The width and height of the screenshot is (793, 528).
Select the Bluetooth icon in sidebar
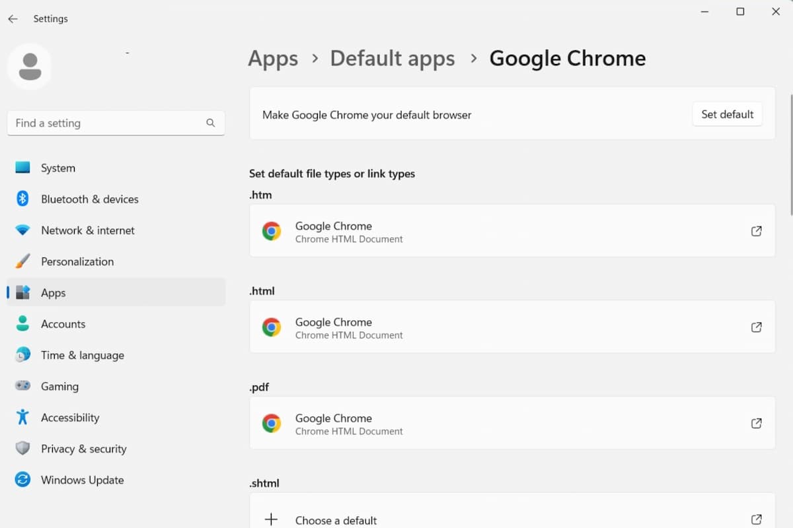coord(22,199)
